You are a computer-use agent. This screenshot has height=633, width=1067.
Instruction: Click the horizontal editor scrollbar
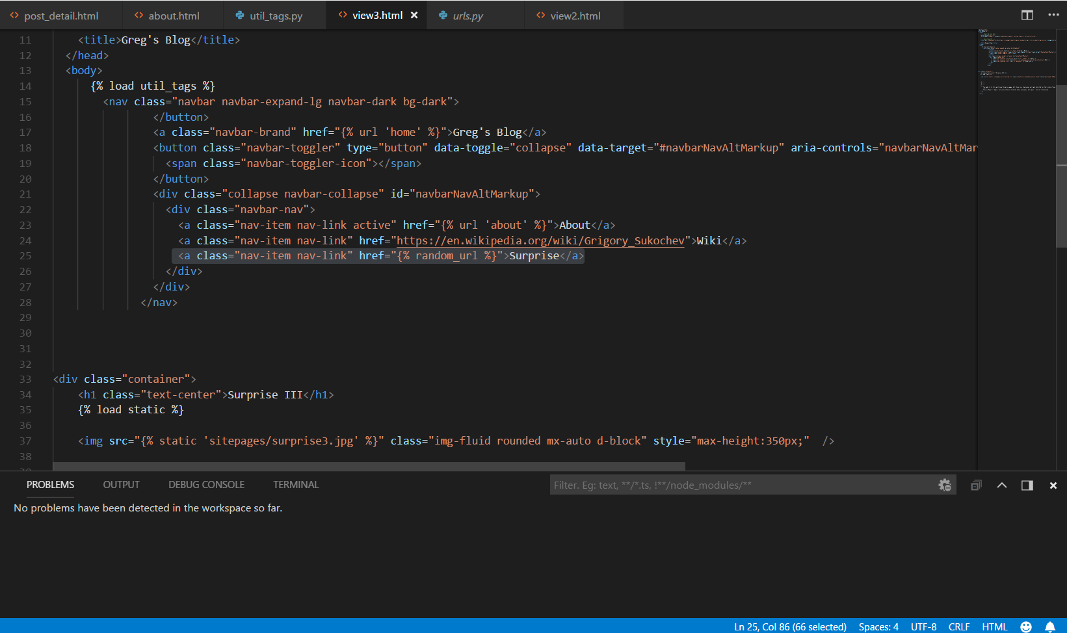[x=369, y=466]
